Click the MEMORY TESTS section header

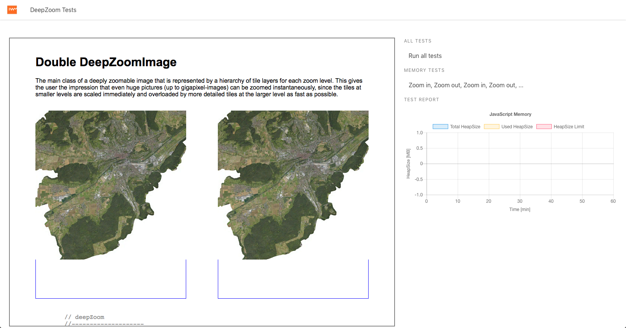tap(424, 70)
